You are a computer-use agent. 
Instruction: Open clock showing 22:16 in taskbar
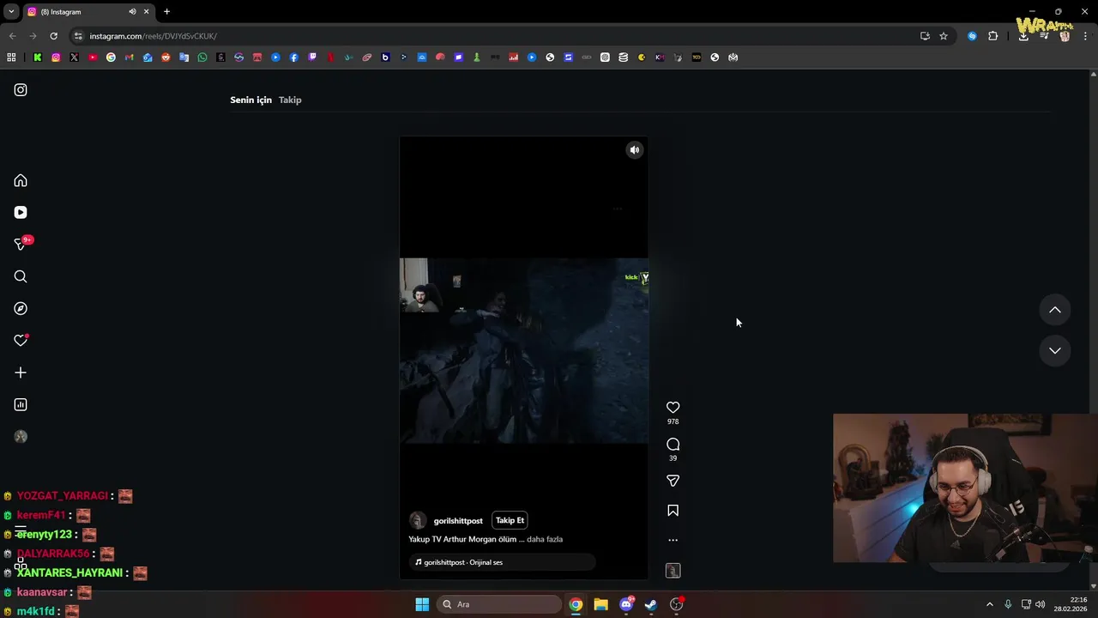1071,604
